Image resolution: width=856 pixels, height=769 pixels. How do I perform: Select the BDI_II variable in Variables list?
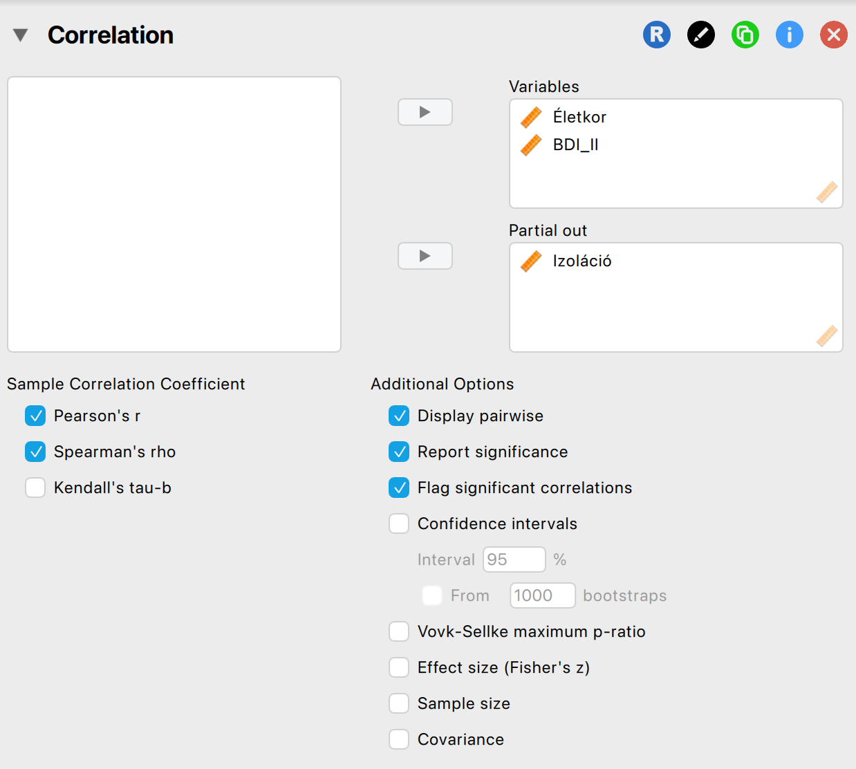(x=575, y=145)
